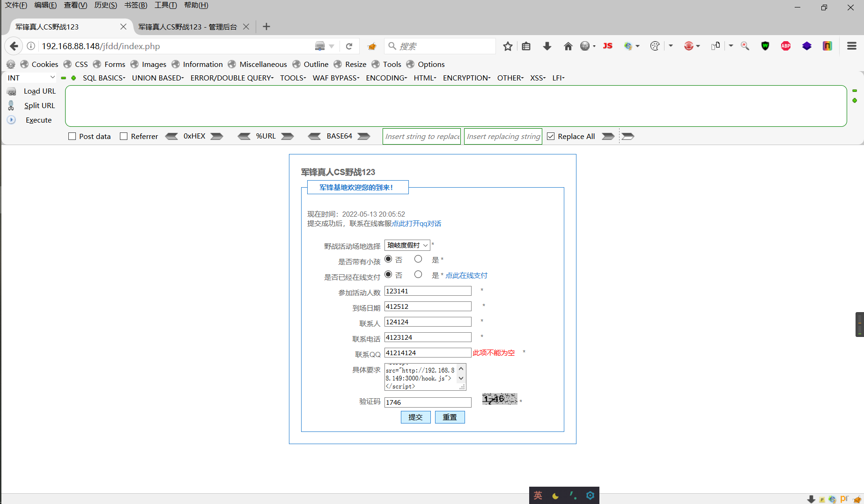Click the Execute icon in HackBar
Image resolution: width=864 pixels, height=504 pixels.
coord(11,120)
